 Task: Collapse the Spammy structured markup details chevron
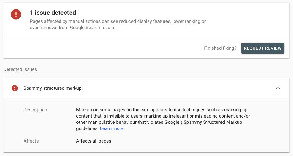(x=278, y=88)
